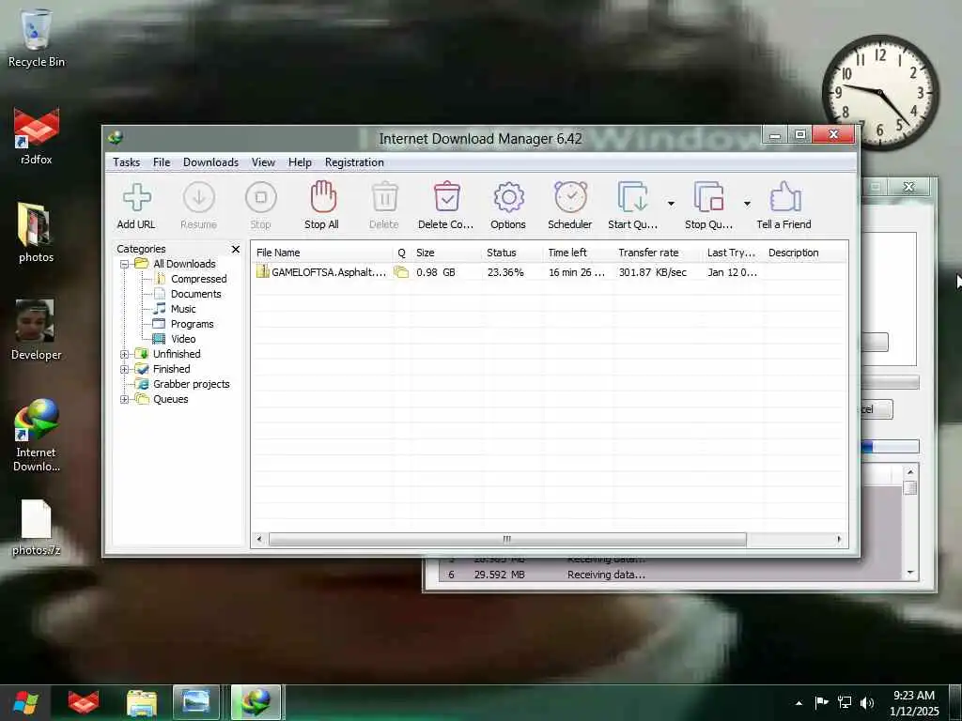Select the GAMELOFTSA.Asphalt download row
This screenshot has height=721, width=962.
pos(549,272)
